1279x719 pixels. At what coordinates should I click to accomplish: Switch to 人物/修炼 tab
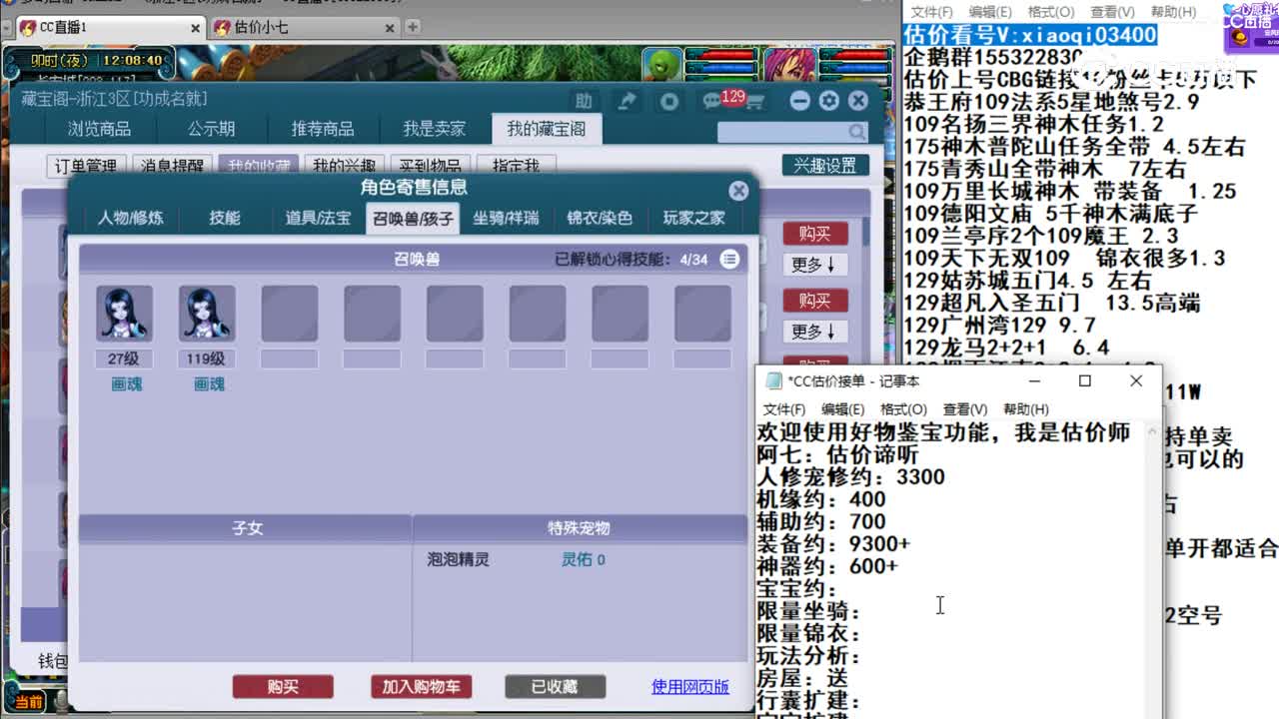tap(131, 218)
